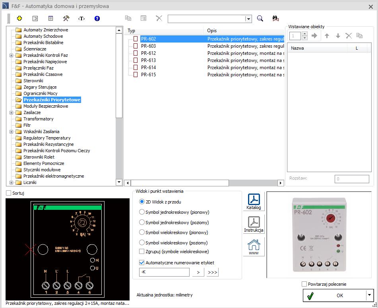Expand the Liczniki tree node
378x308 pixels.
[11, 182]
